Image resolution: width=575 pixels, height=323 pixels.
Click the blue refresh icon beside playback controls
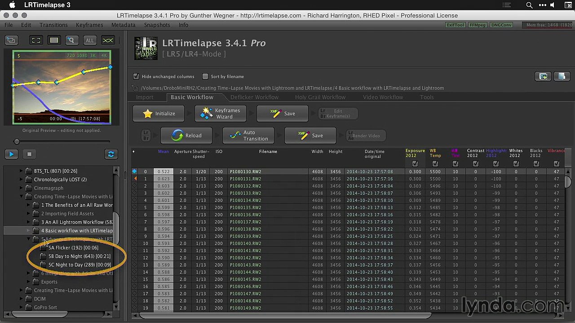[x=111, y=154]
